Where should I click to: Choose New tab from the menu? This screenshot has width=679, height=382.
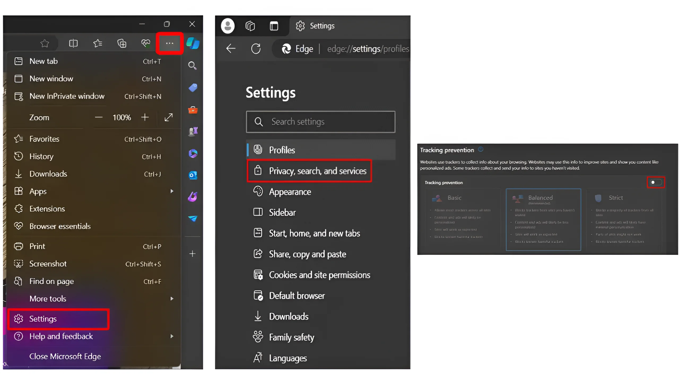click(94, 61)
